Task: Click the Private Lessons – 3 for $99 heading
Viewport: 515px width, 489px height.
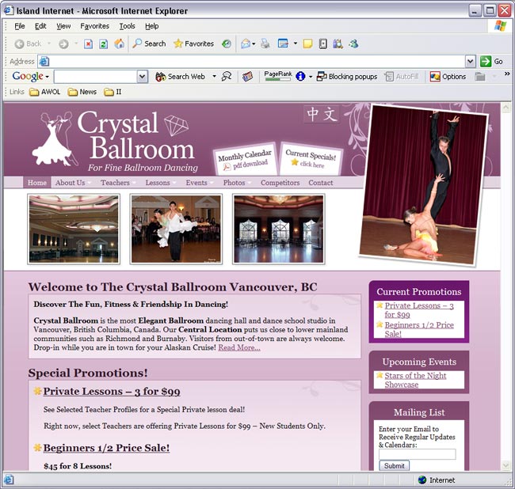Action: click(x=112, y=391)
